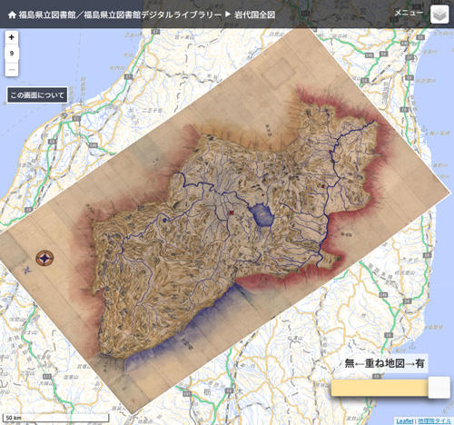Open the メニュー menu
The image size is (454, 425).
coord(409,13)
